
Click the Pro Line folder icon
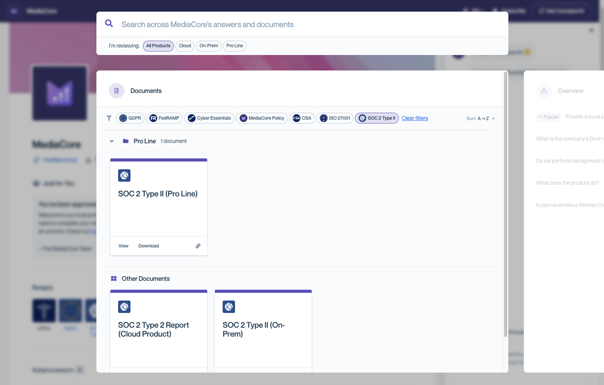[126, 141]
